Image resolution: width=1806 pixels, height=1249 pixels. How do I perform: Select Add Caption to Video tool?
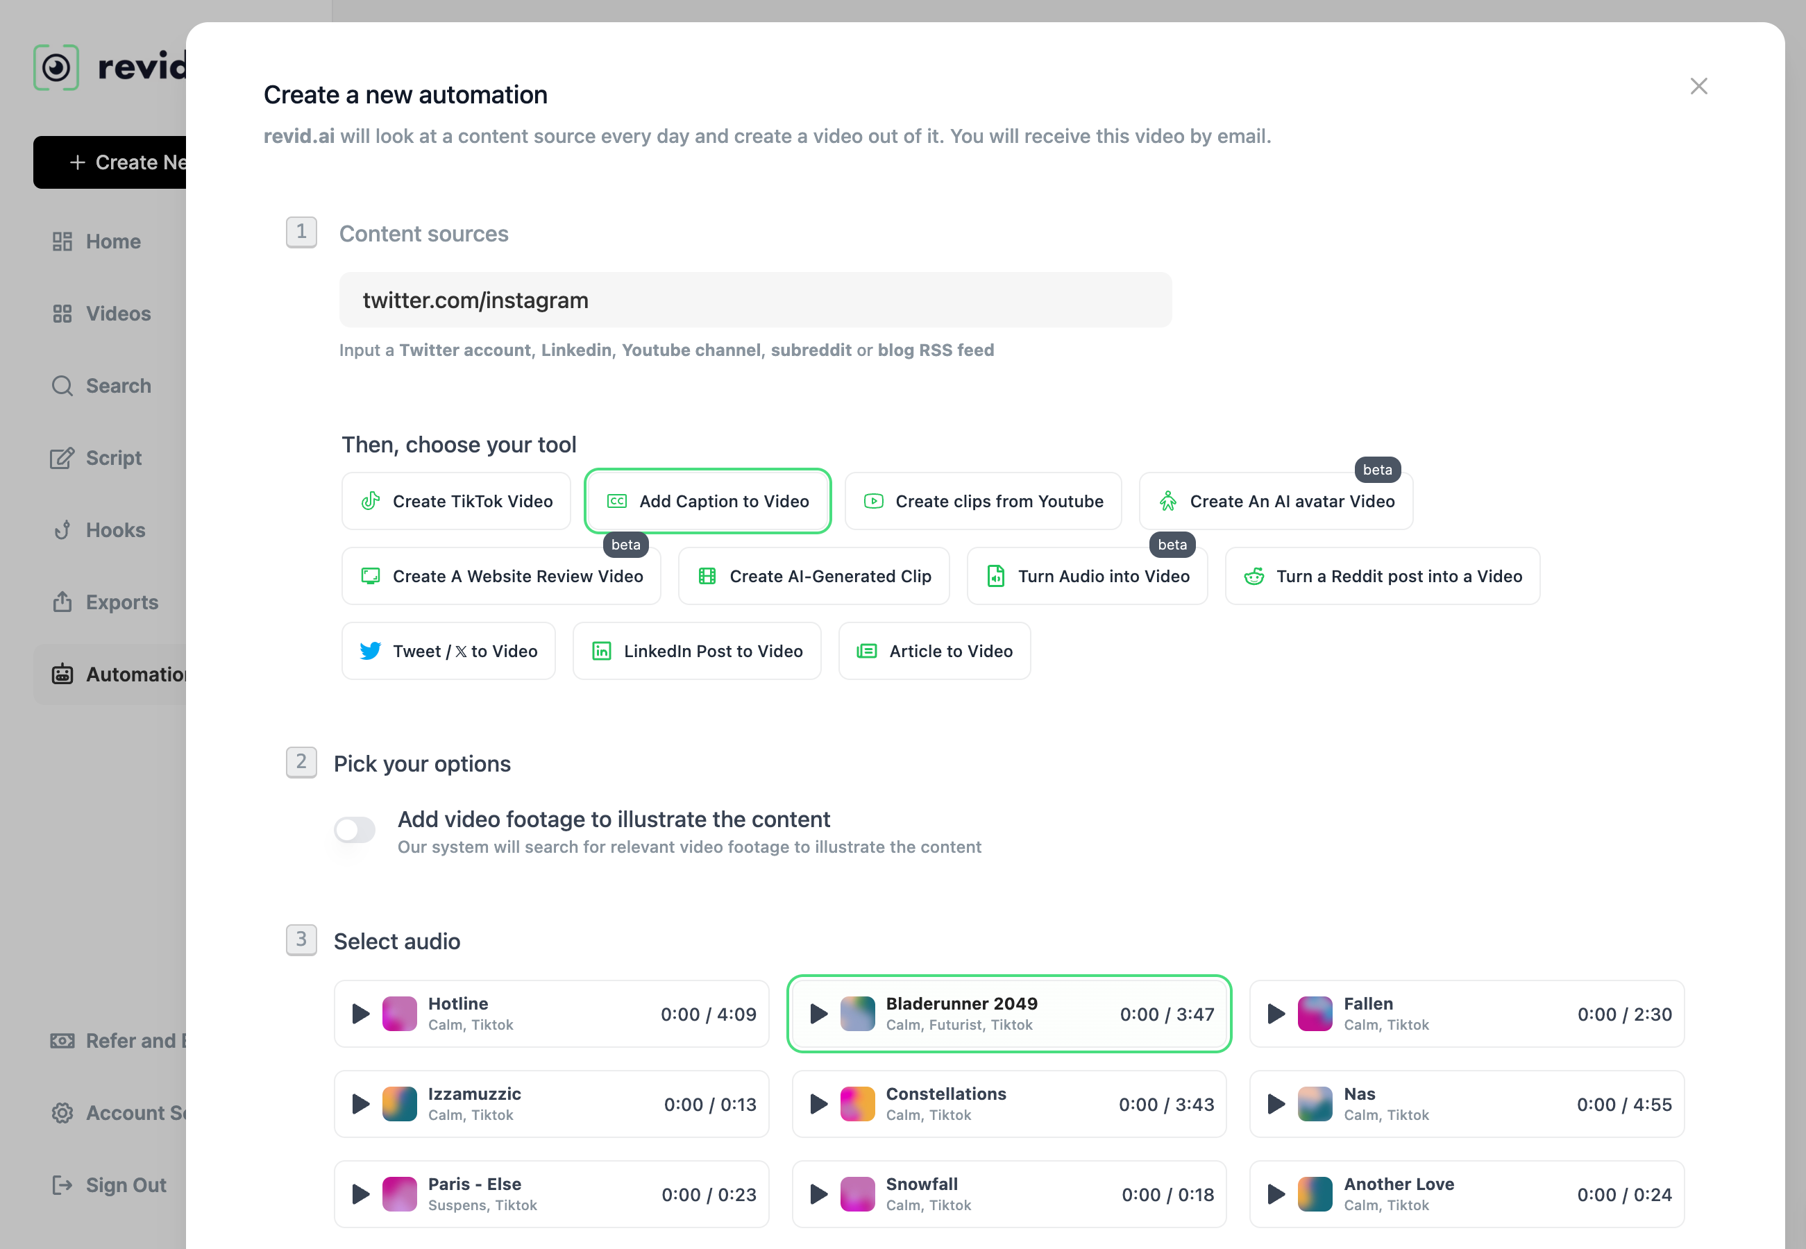pyautogui.click(x=708, y=502)
